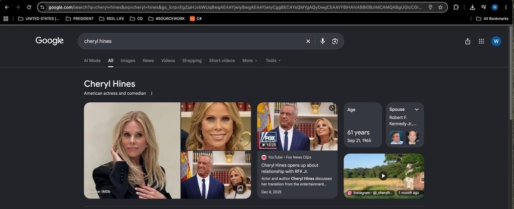
Task: Open the close-up smiling face image
Action: [216, 126]
